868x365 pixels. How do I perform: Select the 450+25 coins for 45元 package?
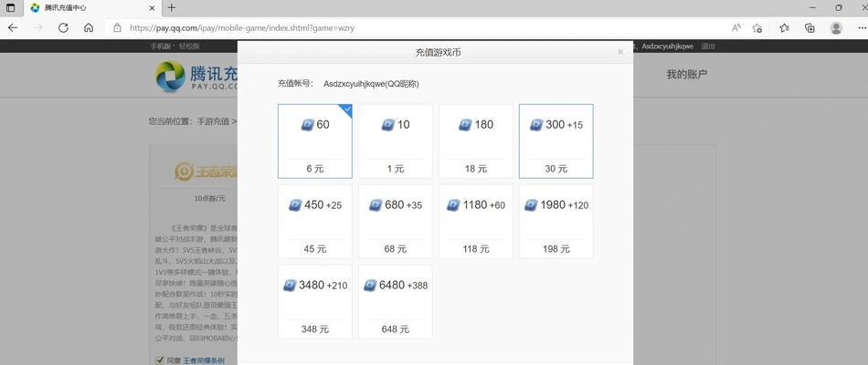pyautogui.click(x=315, y=221)
